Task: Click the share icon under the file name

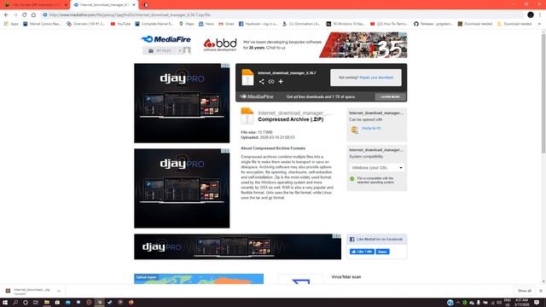Action: coord(262,82)
